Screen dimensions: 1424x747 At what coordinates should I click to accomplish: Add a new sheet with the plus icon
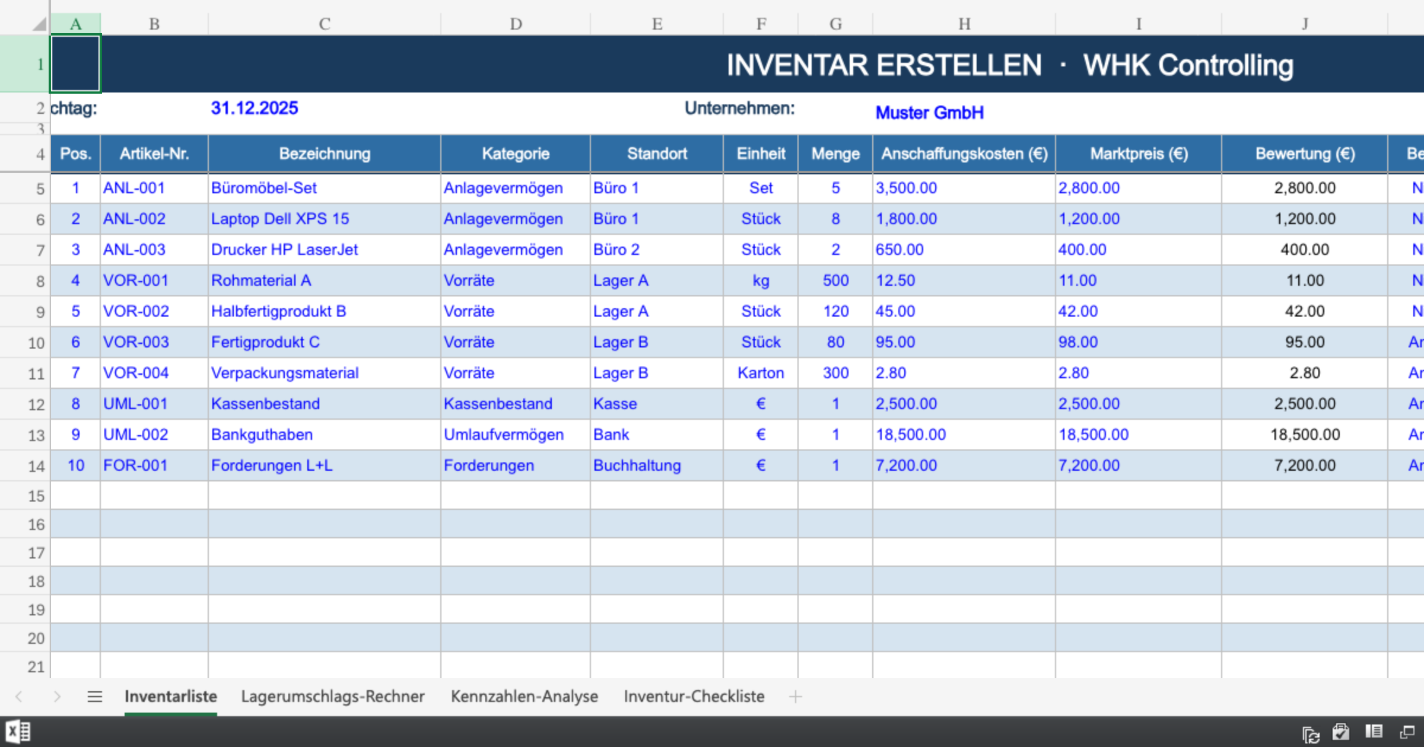(796, 697)
